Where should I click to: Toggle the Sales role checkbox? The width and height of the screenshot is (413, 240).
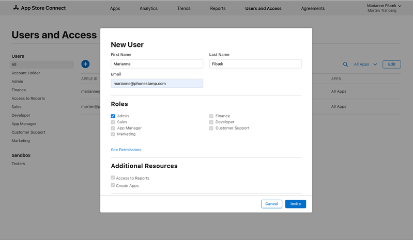(x=113, y=122)
